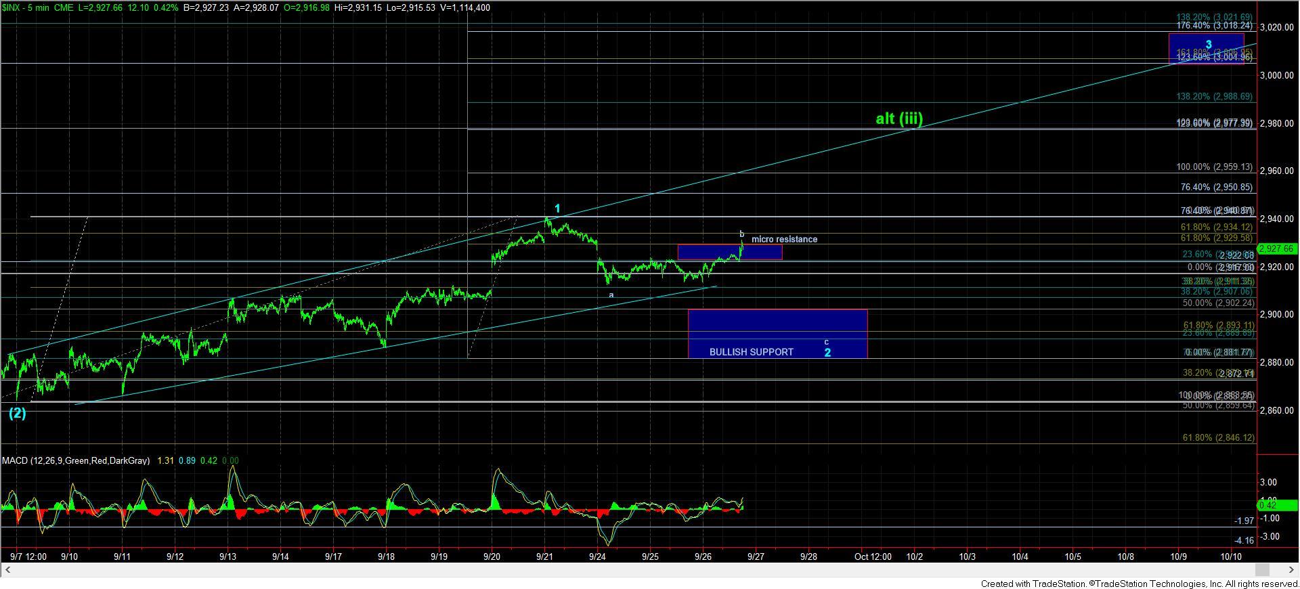The width and height of the screenshot is (1300, 589).
Task: Select the micro resistance text annotation
Action: coord(784,239)
